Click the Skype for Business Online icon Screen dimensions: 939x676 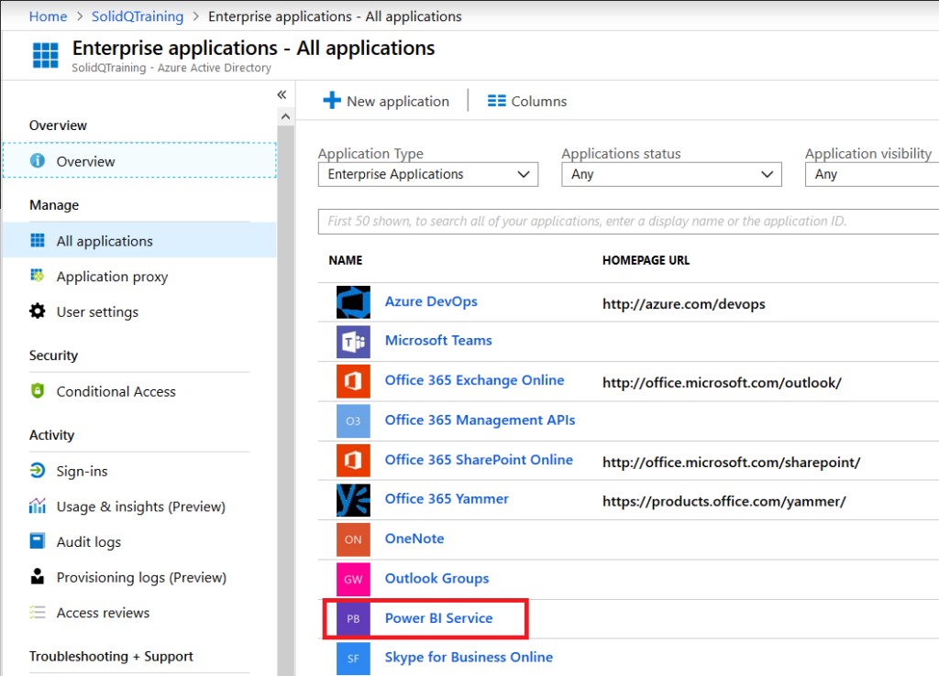click(x=353, y=657)
